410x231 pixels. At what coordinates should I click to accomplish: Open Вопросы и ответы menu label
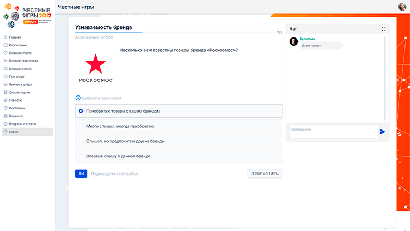click(x=22, y=124)
